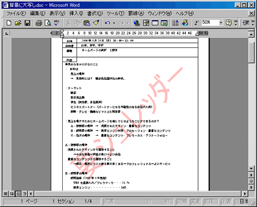This screenshot has height=207, width=257.
Task: Select the Format Painter brush
Action: 96,23
